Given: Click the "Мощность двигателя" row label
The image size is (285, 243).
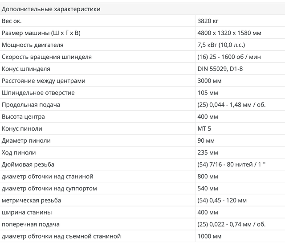Looking at the screenshot, I should (33, 45).
